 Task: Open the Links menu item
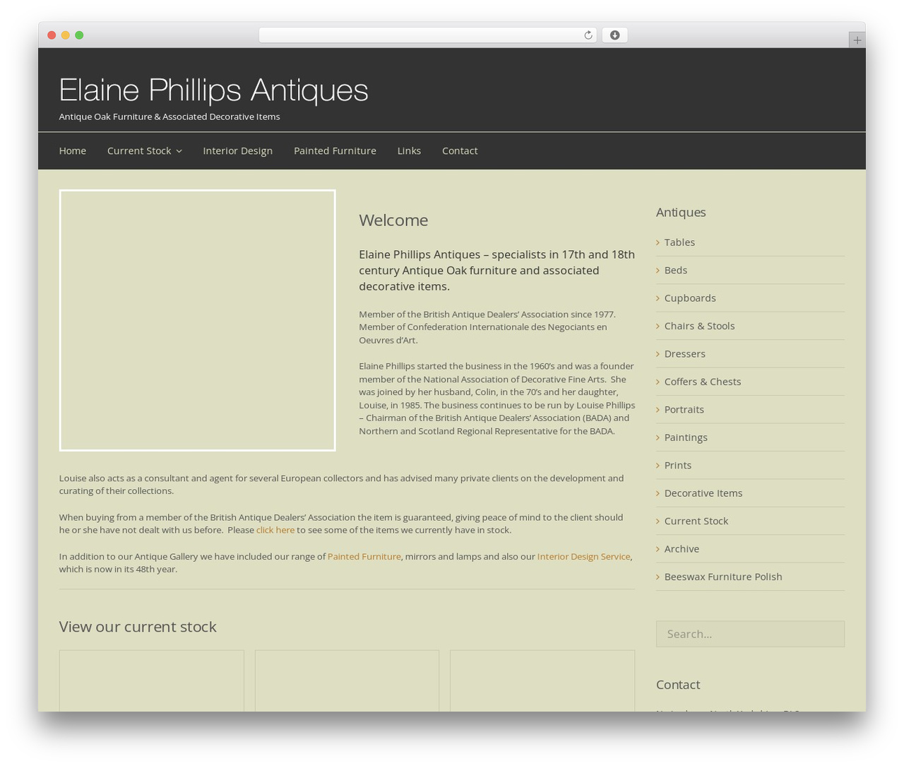[x=409, y=151]
